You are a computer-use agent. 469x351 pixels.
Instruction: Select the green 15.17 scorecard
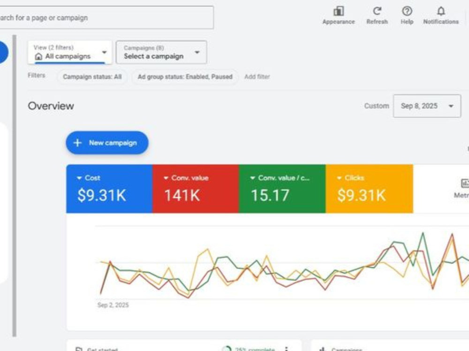pos(282,189)
